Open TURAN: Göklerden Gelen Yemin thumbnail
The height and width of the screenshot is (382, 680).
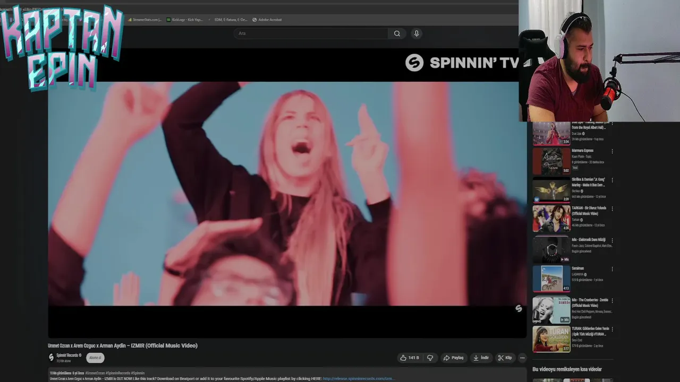point(551,339)
